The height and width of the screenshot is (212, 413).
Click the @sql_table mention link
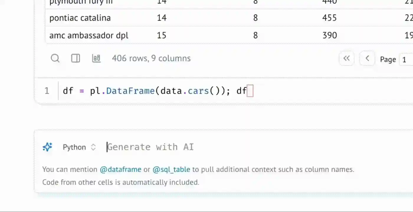pyautogui.click(x=171, y=170)
